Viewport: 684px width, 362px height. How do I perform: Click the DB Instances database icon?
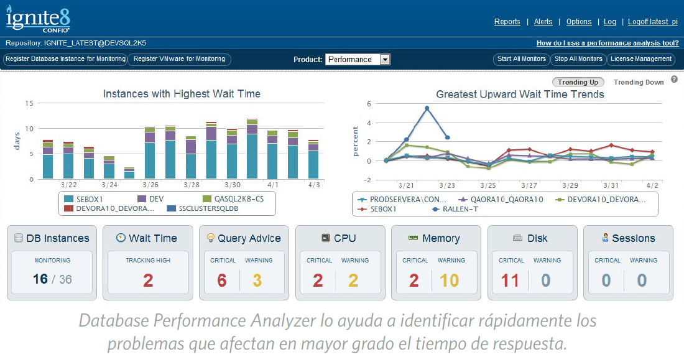click(x=18, y=238)
